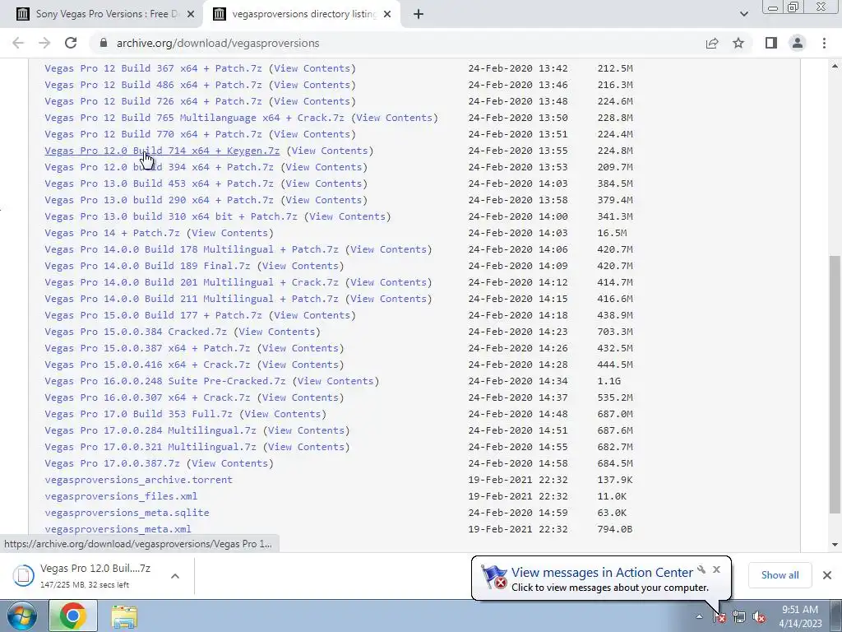View Contents of Vegas Pro 13.0 build 310
This screenshot has height=632, width=842.
point(347,216)
